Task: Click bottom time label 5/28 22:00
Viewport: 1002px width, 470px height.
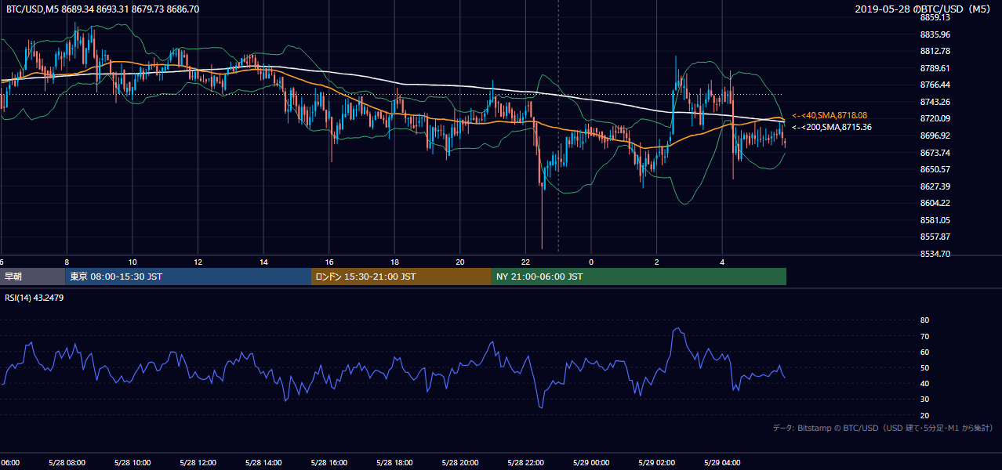Action: [525, 462]
